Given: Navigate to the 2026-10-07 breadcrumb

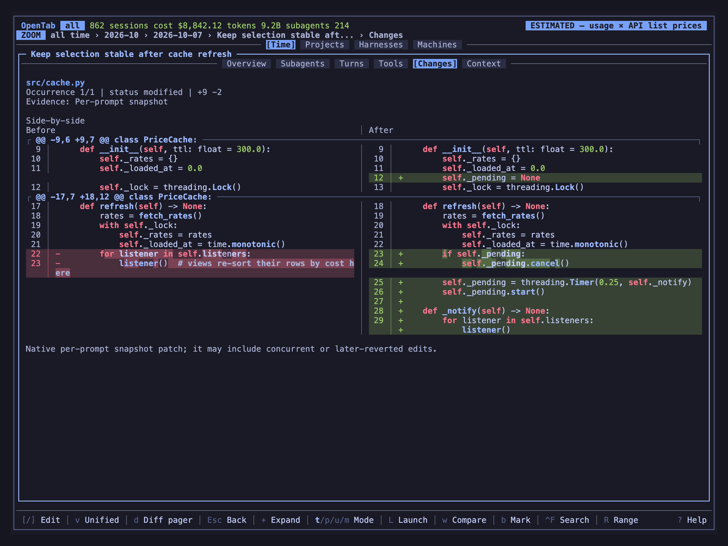Looking at the screenshot, I should tap(178, 35).
